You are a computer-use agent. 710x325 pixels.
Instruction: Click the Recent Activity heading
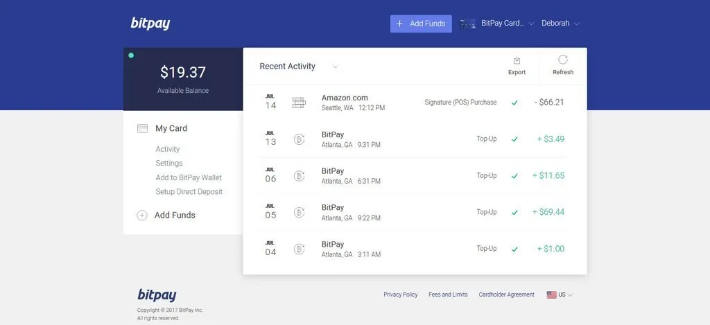(287, 66)
